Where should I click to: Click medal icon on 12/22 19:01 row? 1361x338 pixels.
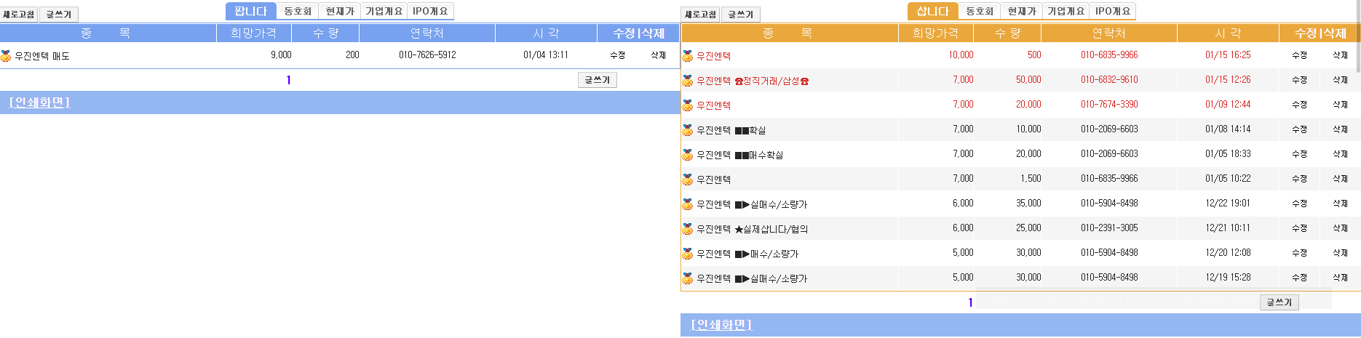pyautogui.click(x=687, y=204)
